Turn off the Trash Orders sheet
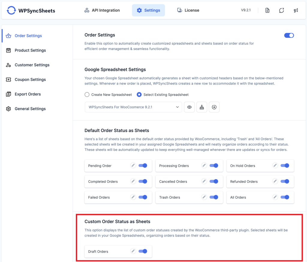The height and width of the screenshot is (262, 307). tap(214, 197)
